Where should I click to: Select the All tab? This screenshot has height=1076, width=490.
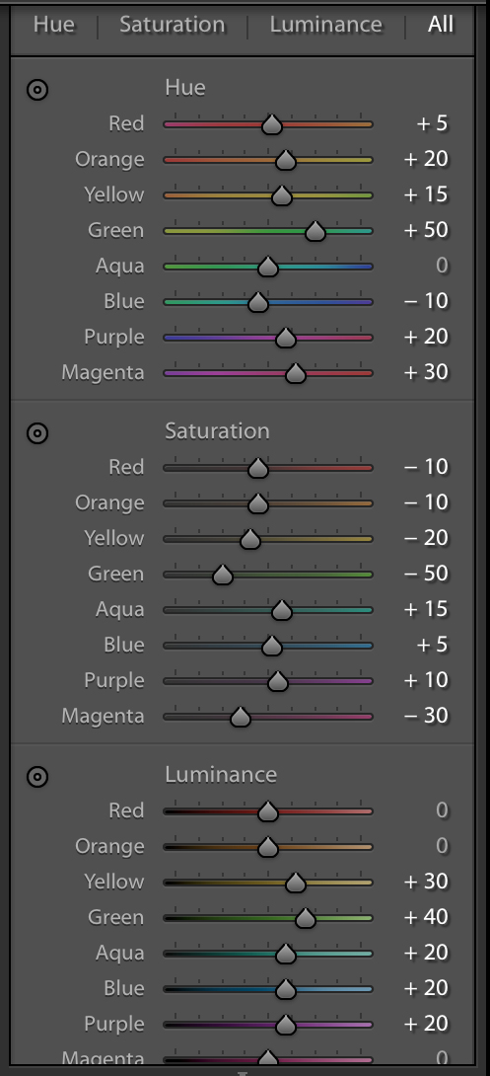[441, 25]
